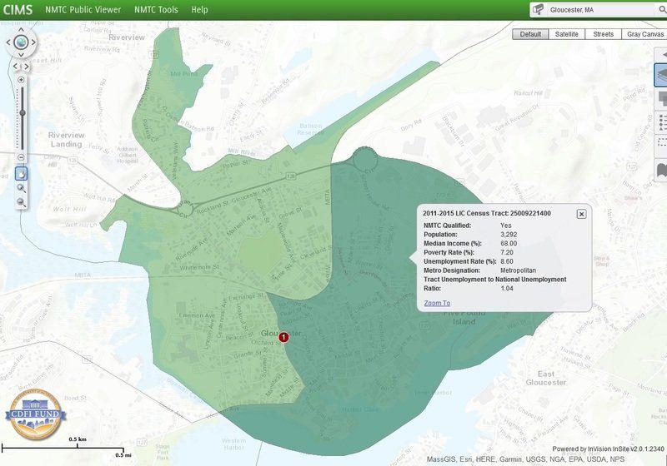667x466 pixels.
Task: Click the Census Tract 25009221400 title
Action: click(x=487, y=213)
